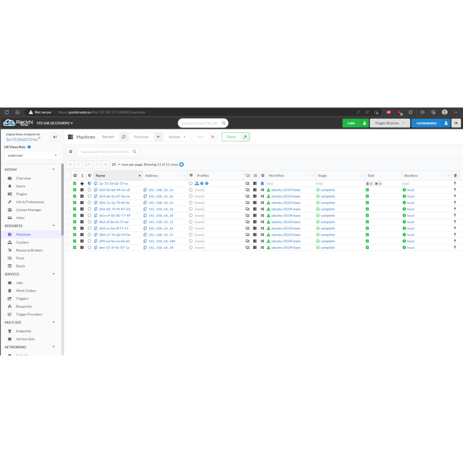This screenshot has height=463, width=463.
Task: Open the Actions dropdown
Action: [x=177, y=137]
